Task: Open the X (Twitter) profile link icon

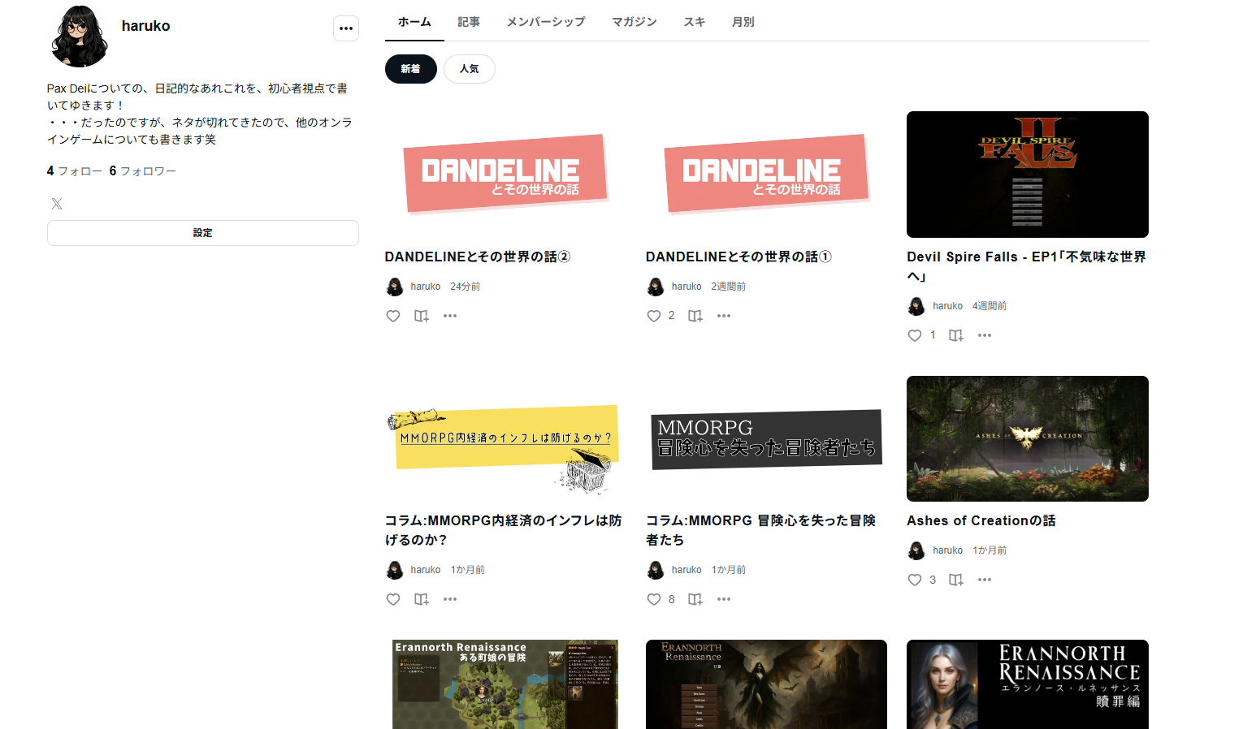Action: tap(57, 204)
